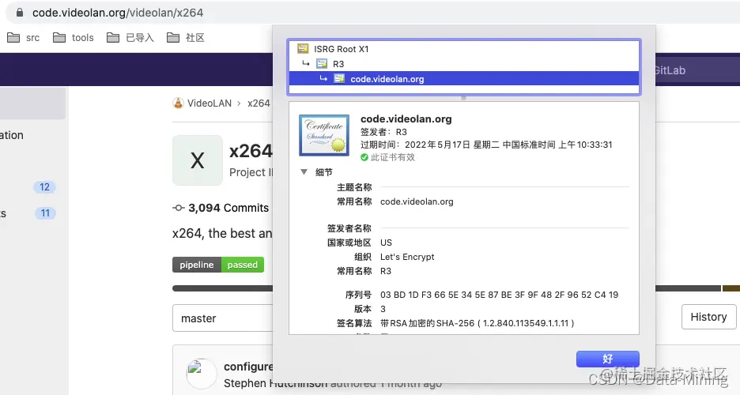Click the certificate serial number value
This screenshot has width=740, height=395.
pyautogui.click(x=500, y=295)
